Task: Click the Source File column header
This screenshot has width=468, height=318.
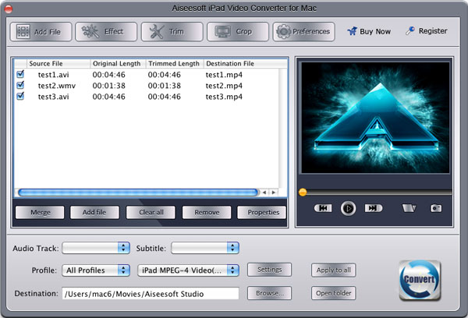Action: tap(58, 64)
